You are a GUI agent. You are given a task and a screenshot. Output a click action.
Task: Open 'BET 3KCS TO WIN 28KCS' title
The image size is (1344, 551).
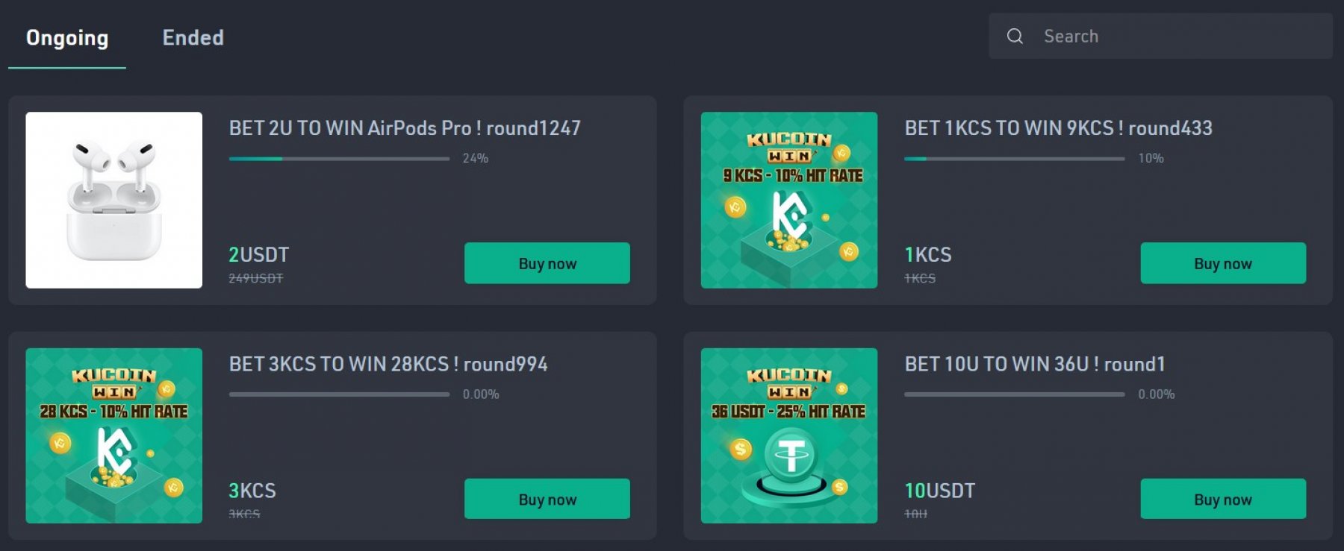(388, 364)
